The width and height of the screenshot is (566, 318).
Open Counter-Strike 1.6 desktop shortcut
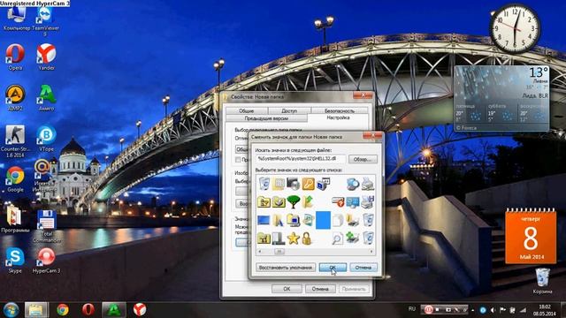(x=15, y=141)
